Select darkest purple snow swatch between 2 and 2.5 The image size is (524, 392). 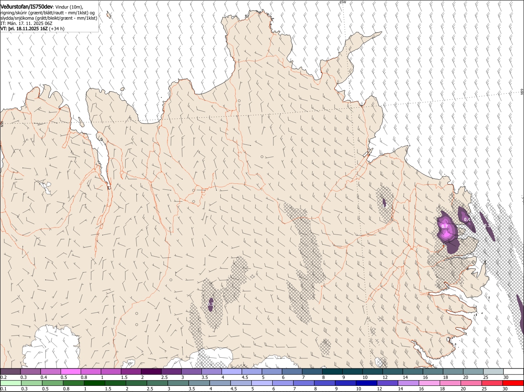click(x=151, y=372)
